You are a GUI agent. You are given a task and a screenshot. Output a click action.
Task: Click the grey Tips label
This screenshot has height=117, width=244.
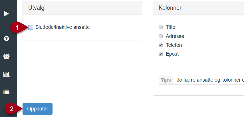click(x=166, y=80)
